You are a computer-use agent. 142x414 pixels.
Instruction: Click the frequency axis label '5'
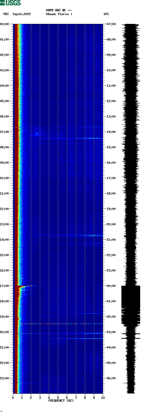58,398
